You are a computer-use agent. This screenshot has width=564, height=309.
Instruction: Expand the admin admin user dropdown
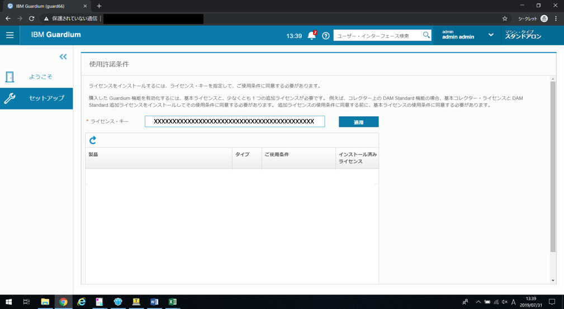(x=491, y=35)
